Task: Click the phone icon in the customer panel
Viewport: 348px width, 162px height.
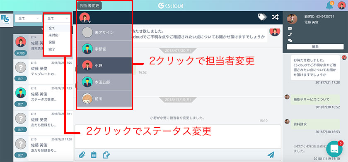Action: tap(290, 35)
